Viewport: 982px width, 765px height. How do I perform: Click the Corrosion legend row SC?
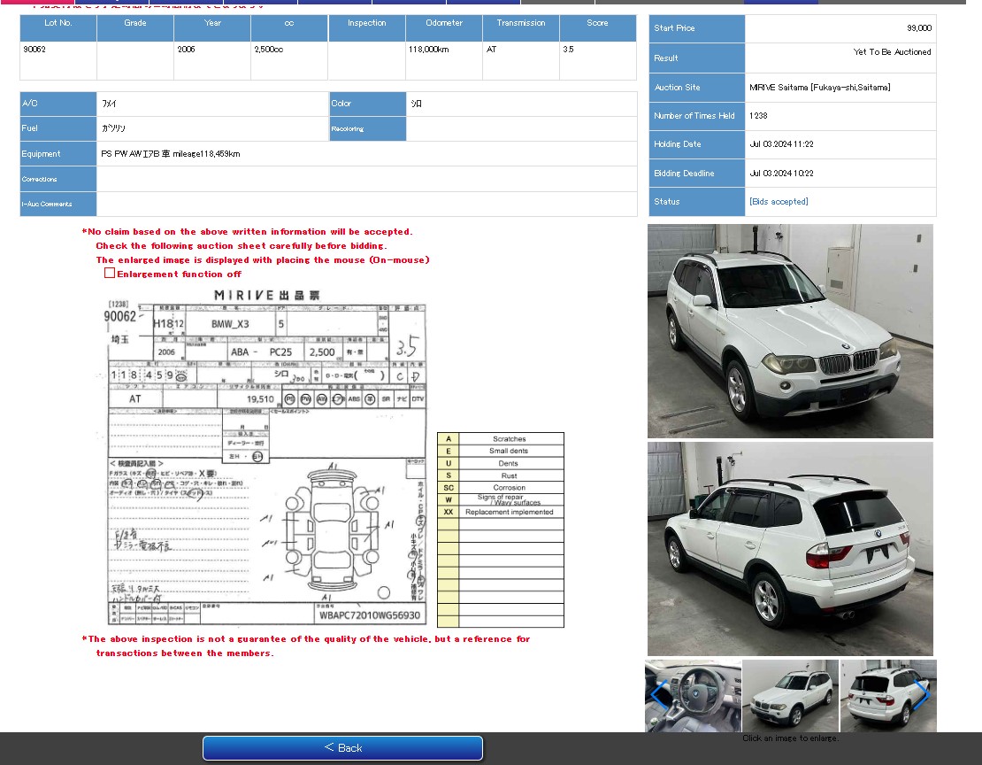point(501,487)
